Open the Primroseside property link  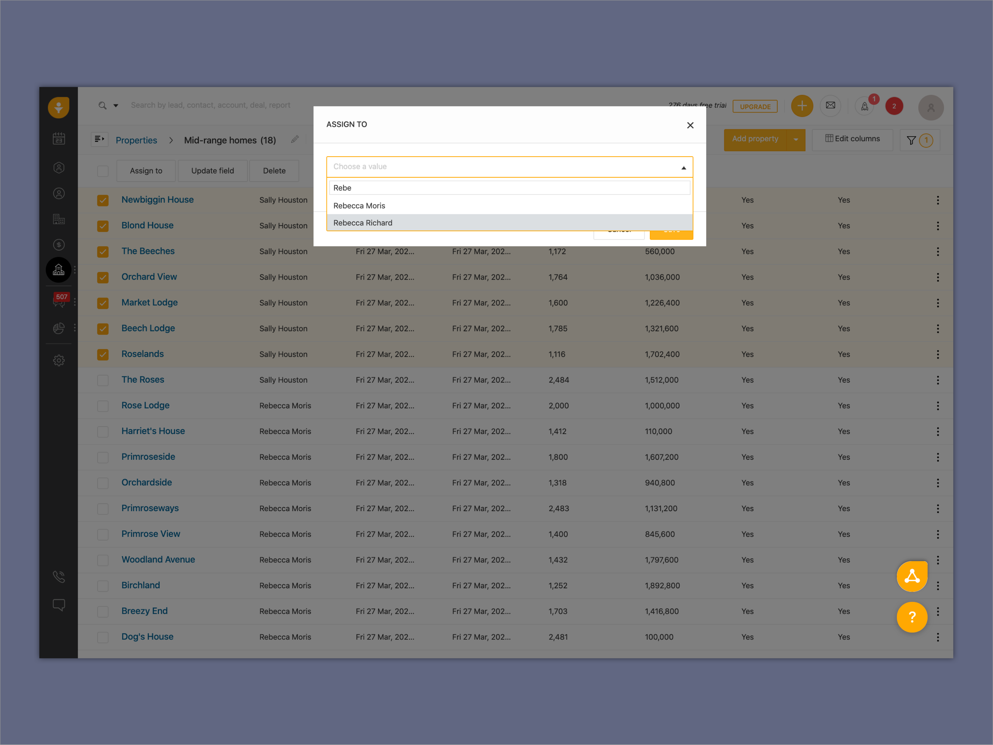148,457
